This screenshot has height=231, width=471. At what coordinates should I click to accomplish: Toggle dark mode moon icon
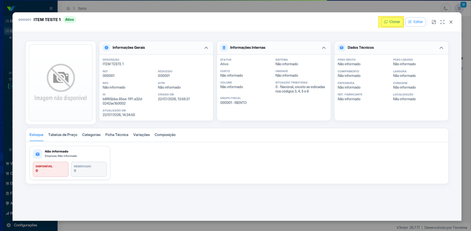pos(445,8)
